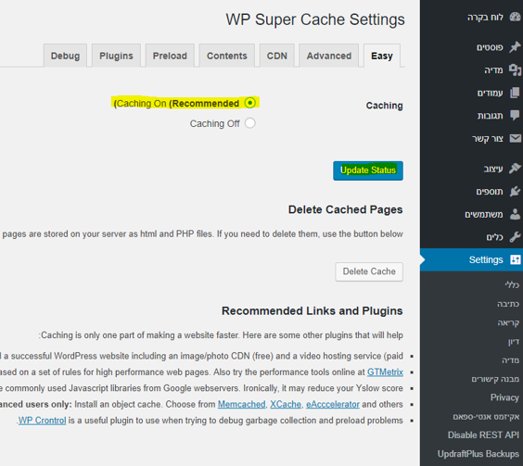Click the pages icon in sidebar
523x466 pixels.
click(515, 93)
